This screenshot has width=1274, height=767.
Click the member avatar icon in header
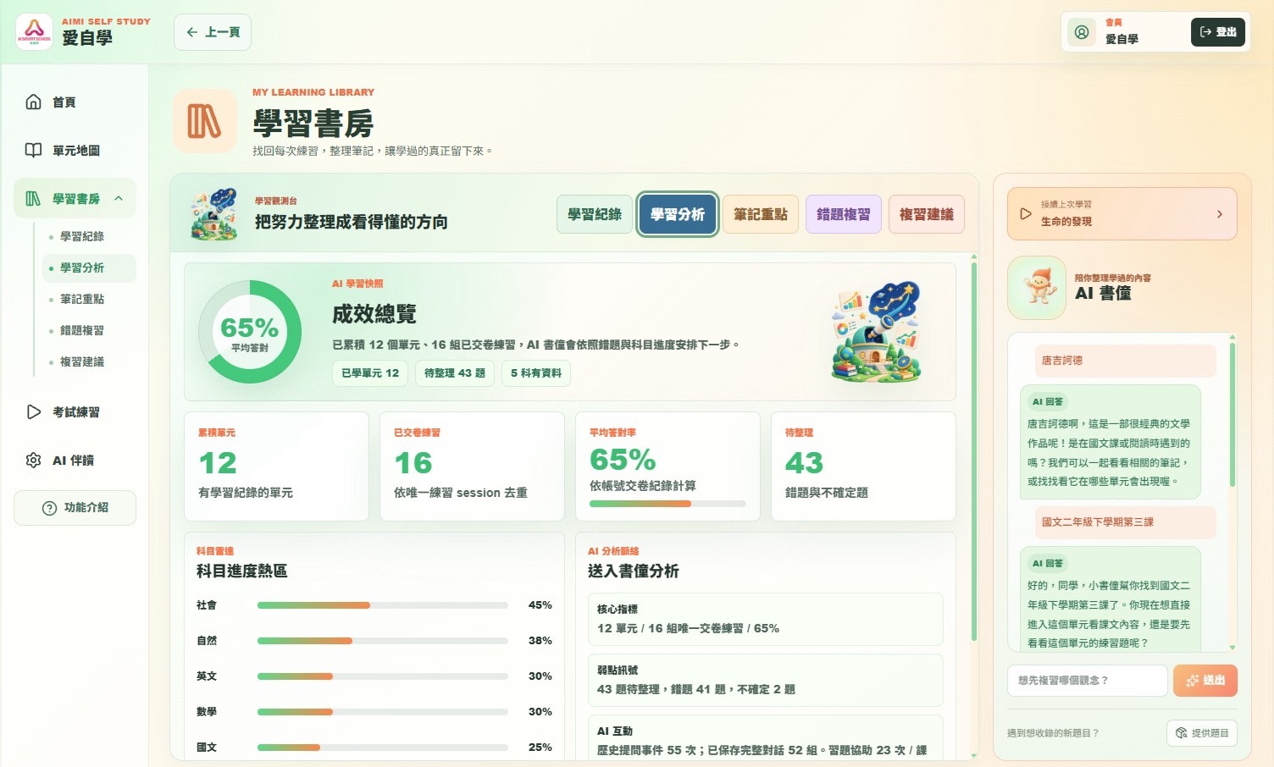click(x=1082, y=32)
